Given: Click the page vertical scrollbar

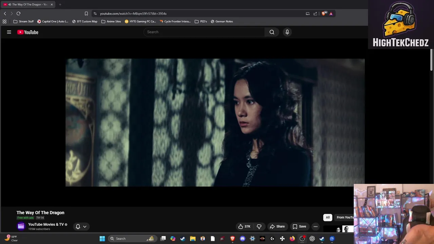Looking at the screenshot, I should pos(431,60).
